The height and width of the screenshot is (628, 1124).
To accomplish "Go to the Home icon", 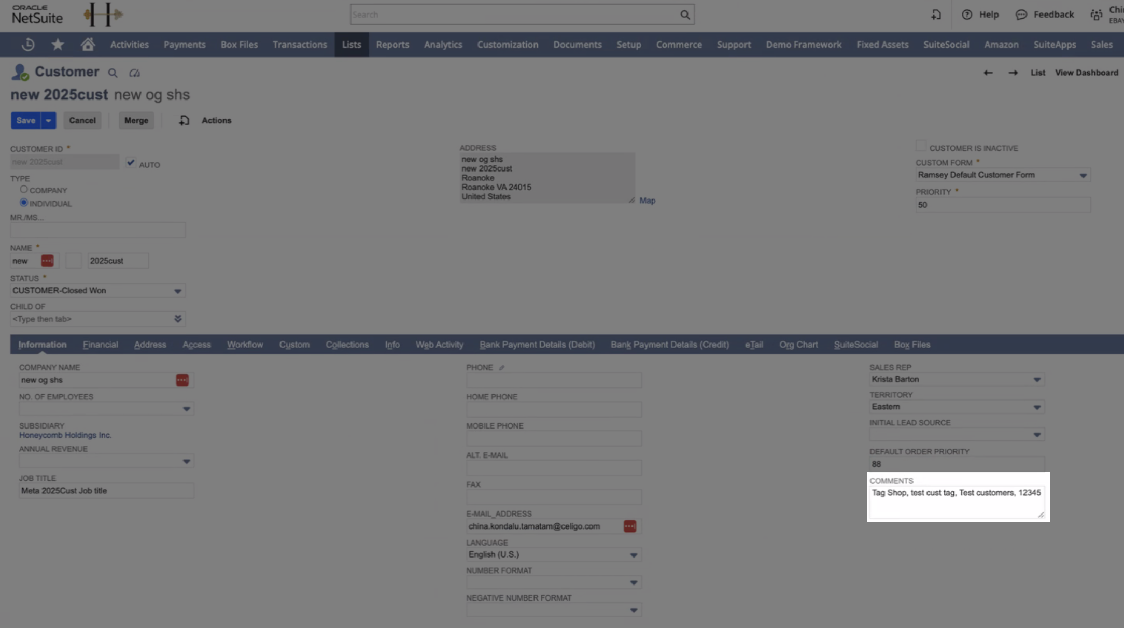I will tap(88, 45).
